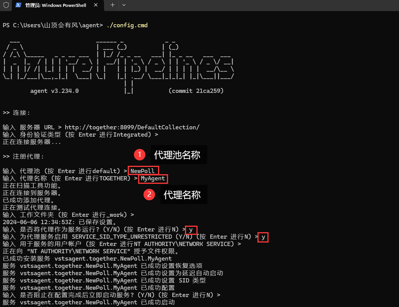Click the 用于服务的用户帐户 NETWORK SERVICE prompt line
Viewport: 399px width, 307px height.
tap(122, 244)
